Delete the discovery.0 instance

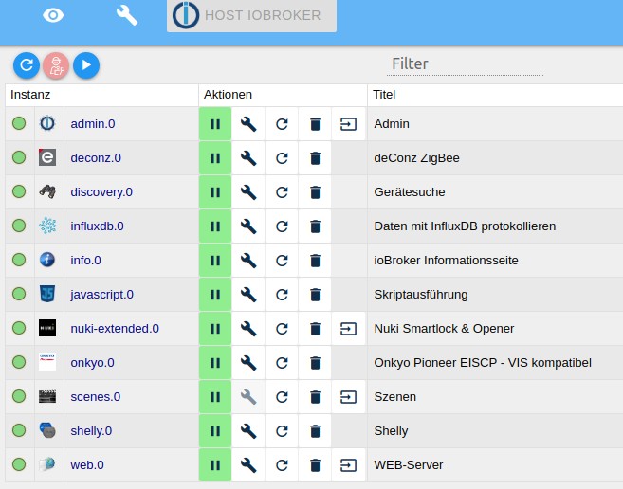[x=315, y=192]
